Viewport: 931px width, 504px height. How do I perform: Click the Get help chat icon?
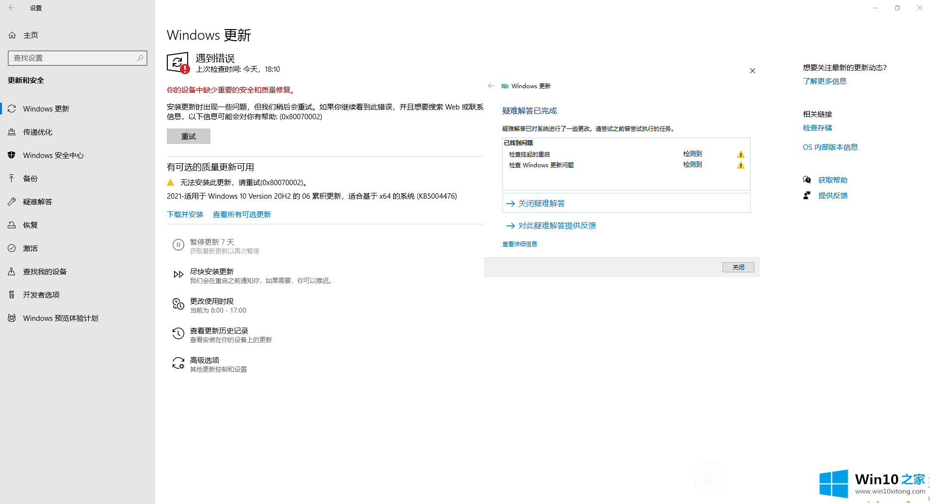pyautogui.click(x=807, y=180)
